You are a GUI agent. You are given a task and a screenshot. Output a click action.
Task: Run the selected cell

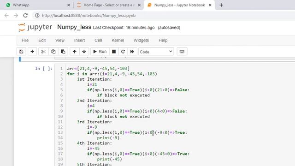[x=100, y=52]
